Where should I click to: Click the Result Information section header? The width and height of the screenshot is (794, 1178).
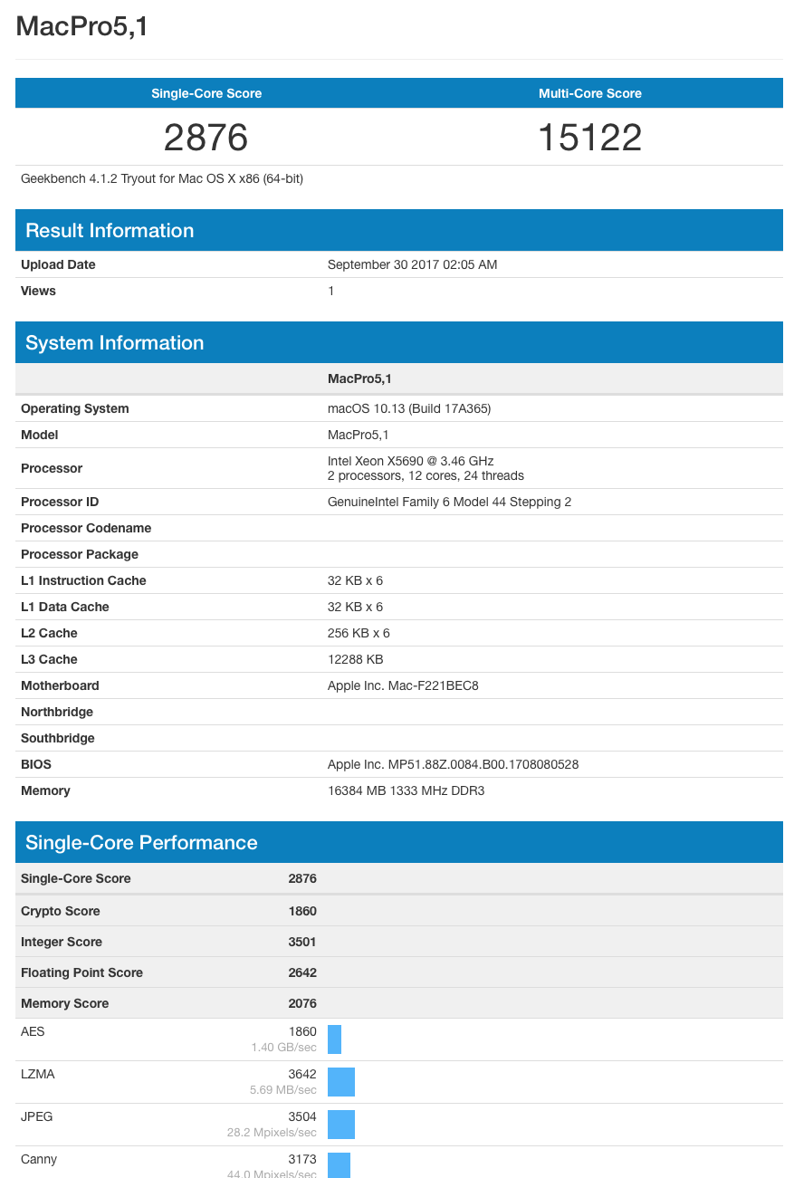[399, 230]
